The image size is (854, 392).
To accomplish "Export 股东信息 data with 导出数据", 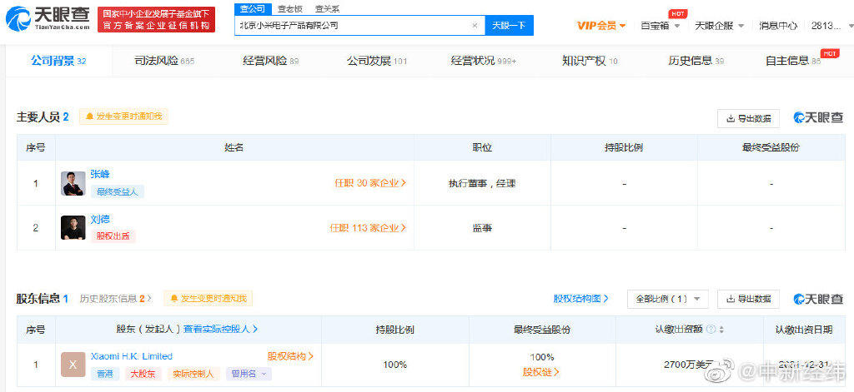I will coord(748,299).
